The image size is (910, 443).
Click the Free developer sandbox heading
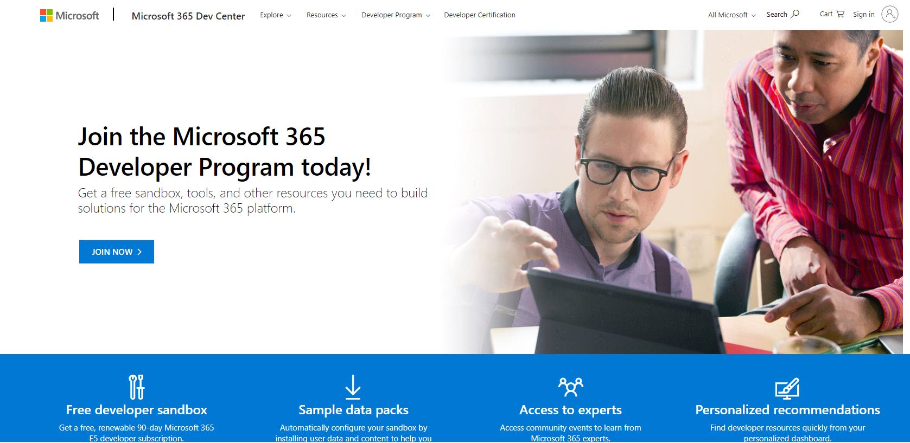coord(136,410)
